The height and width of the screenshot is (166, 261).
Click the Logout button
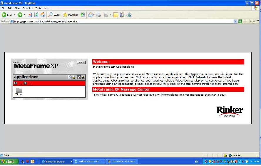pos(81,62)
